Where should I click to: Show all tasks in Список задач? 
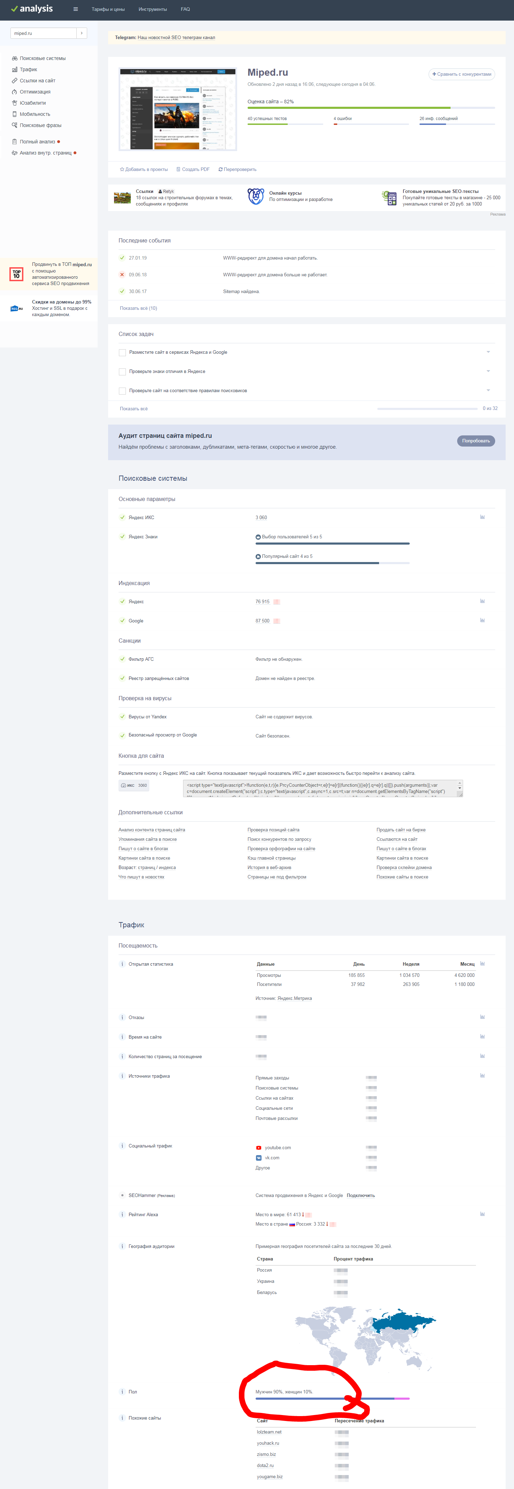point(134,409)
